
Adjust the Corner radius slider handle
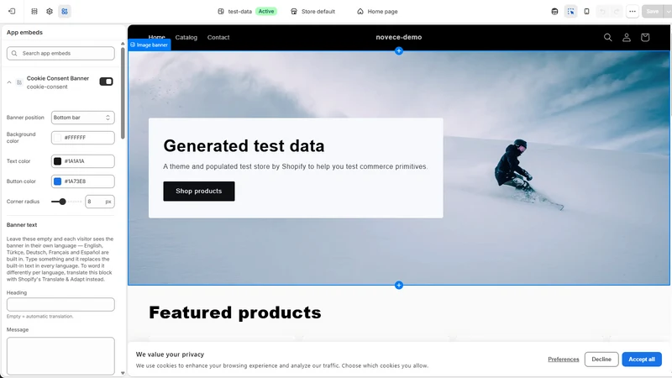(62, 202)
